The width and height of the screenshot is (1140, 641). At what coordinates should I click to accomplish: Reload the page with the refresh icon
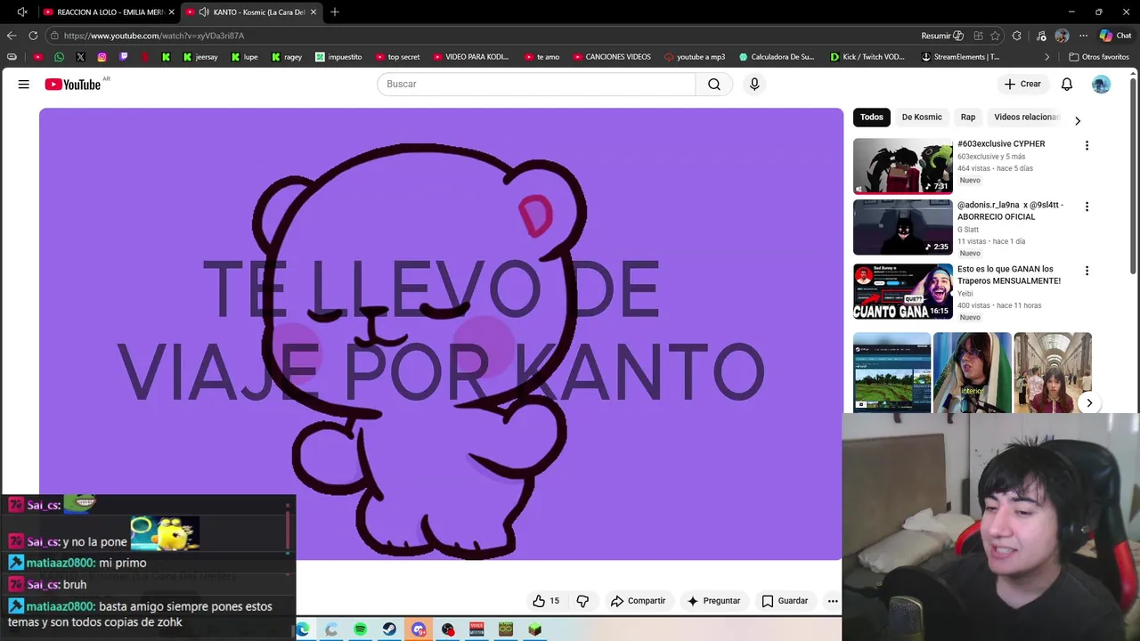33,36
